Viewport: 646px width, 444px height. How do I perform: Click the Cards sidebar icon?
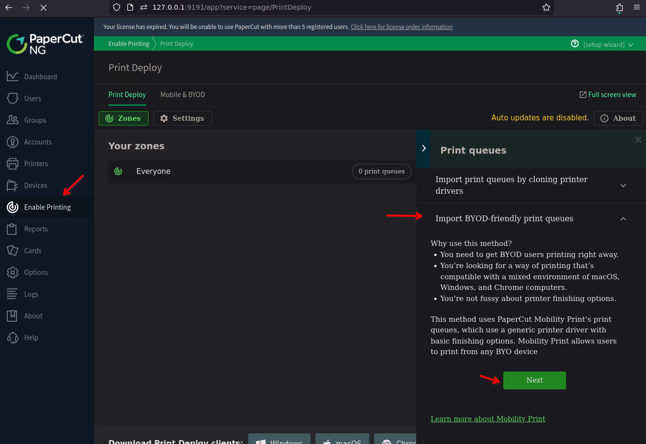[13, 250]
